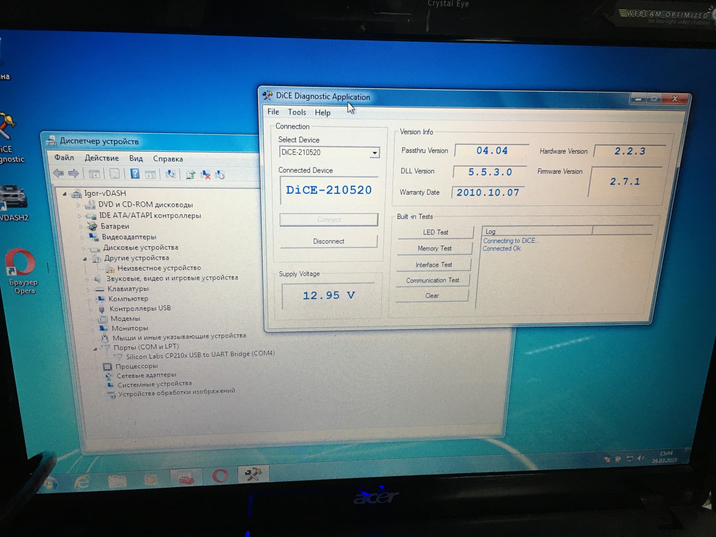Open Windows Media Player on taskbar
The height and width of the screenshot is (537, 716).
[150, 480]
